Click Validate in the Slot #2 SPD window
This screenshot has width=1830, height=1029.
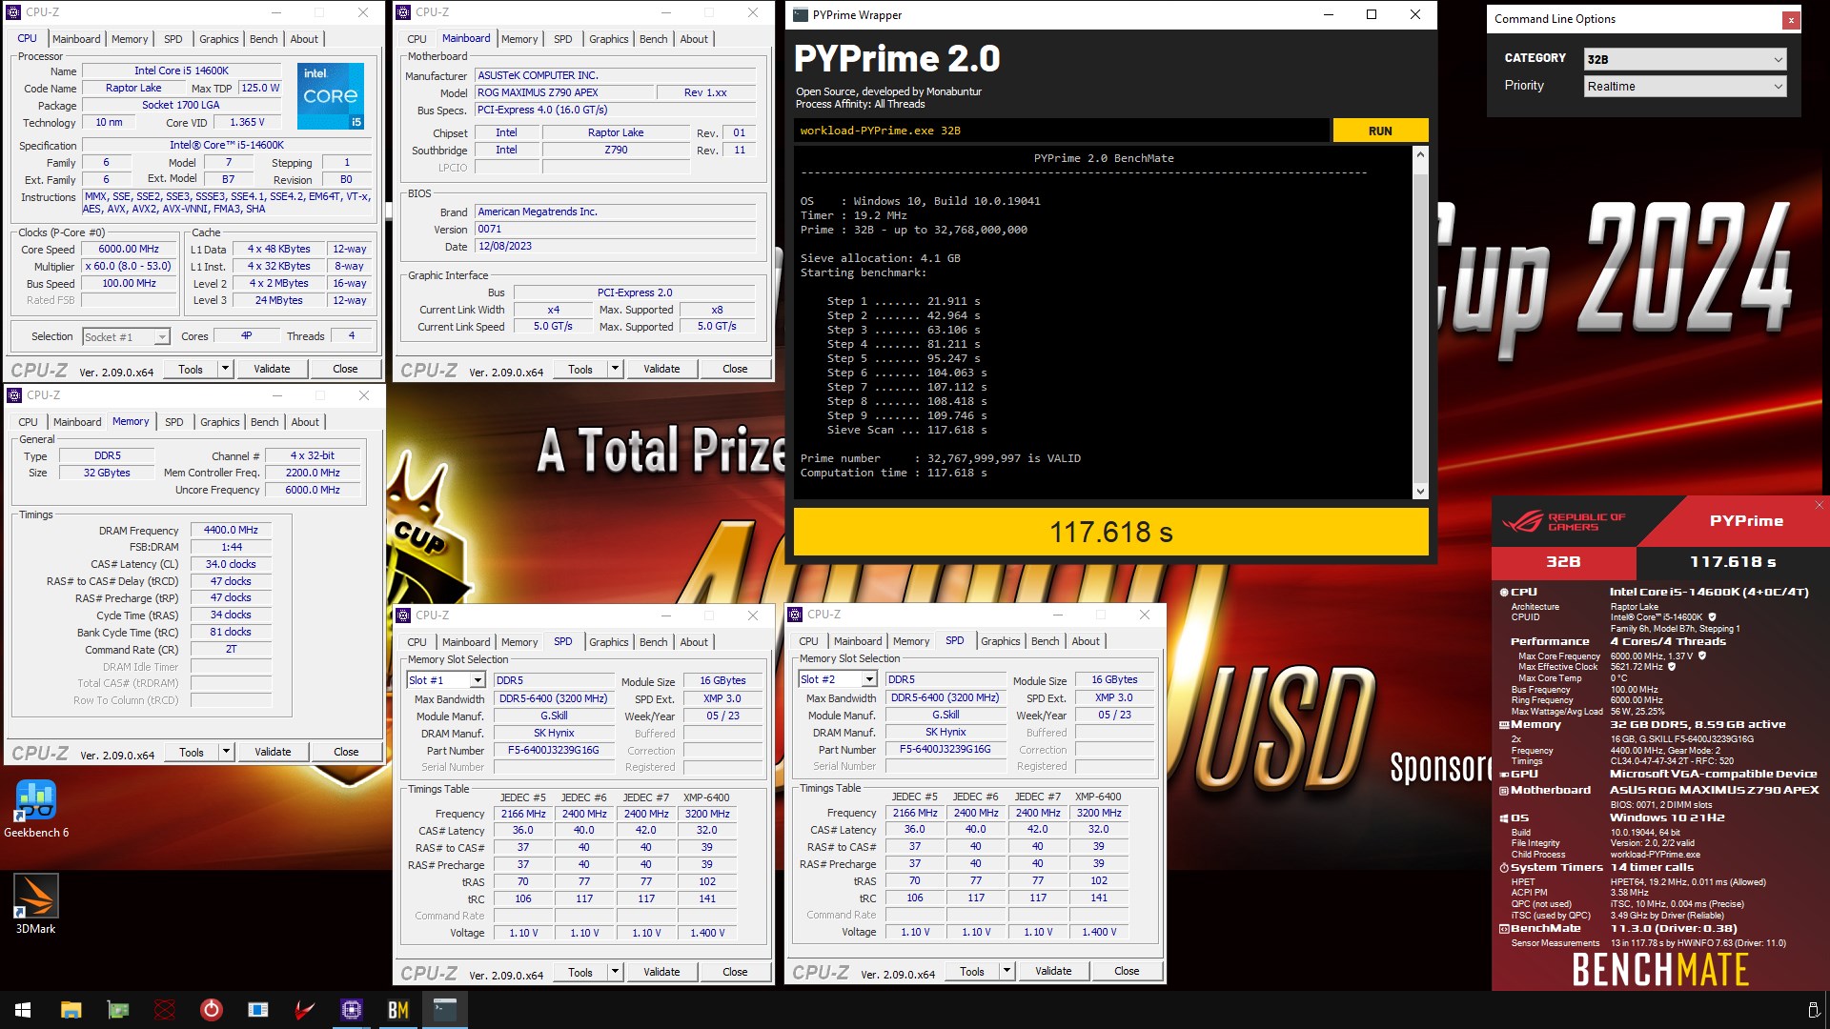pos(1053,971)
